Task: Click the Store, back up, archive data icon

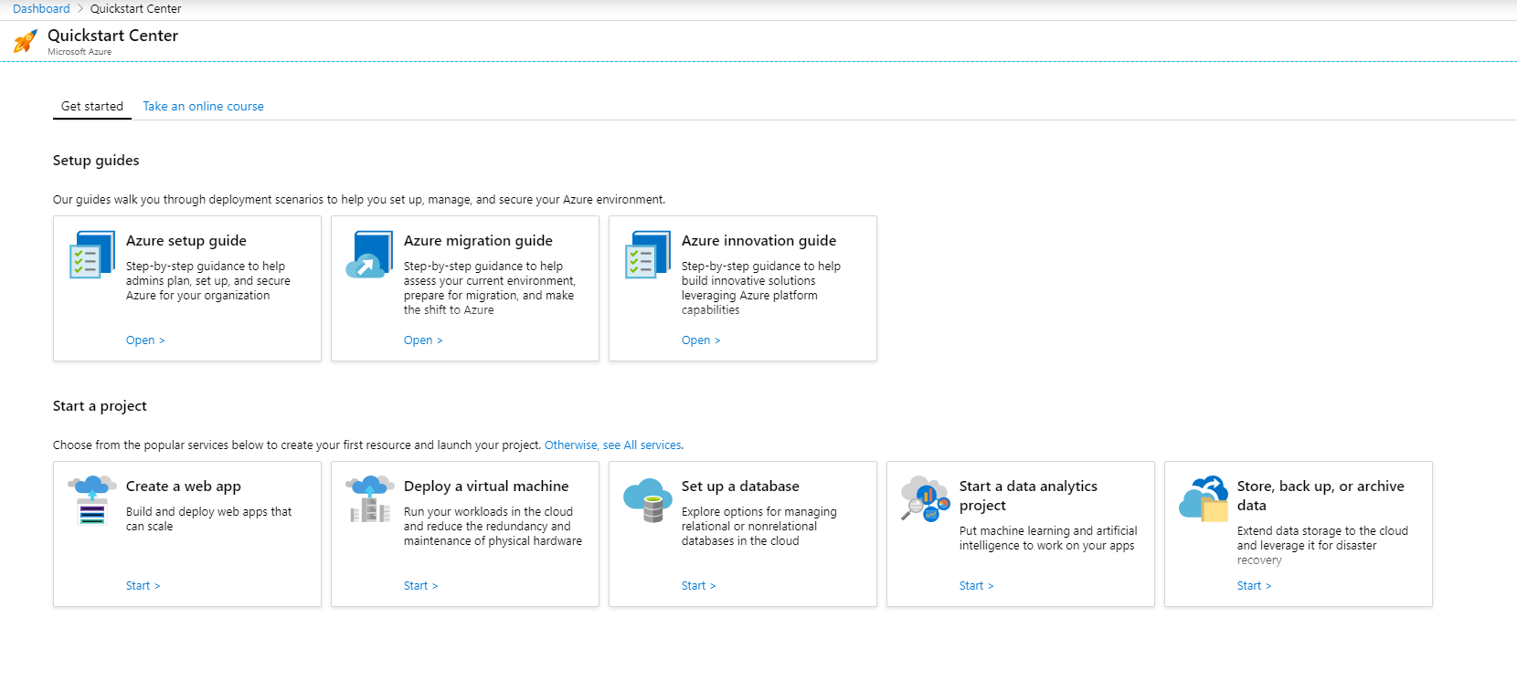Action: click(1204, 498)
